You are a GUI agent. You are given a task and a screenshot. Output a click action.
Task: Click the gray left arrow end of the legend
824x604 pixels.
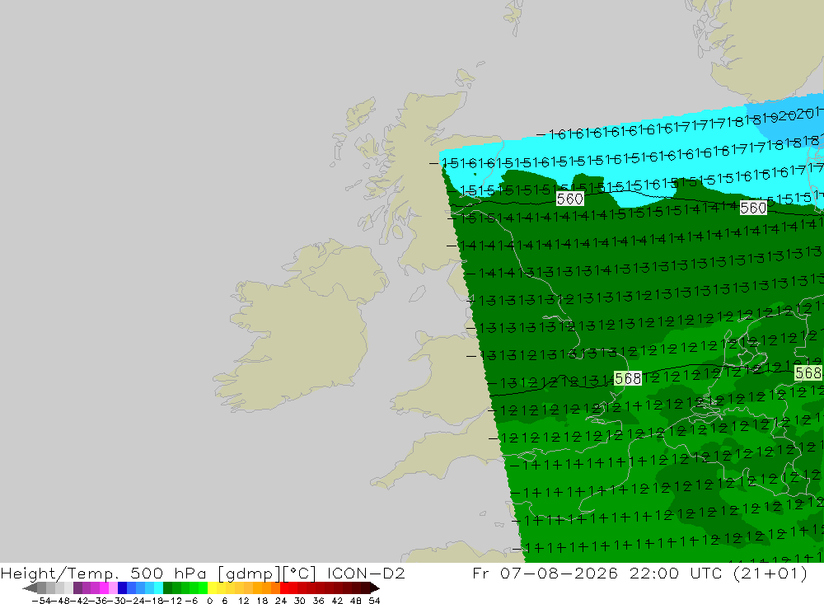(30, 588)
